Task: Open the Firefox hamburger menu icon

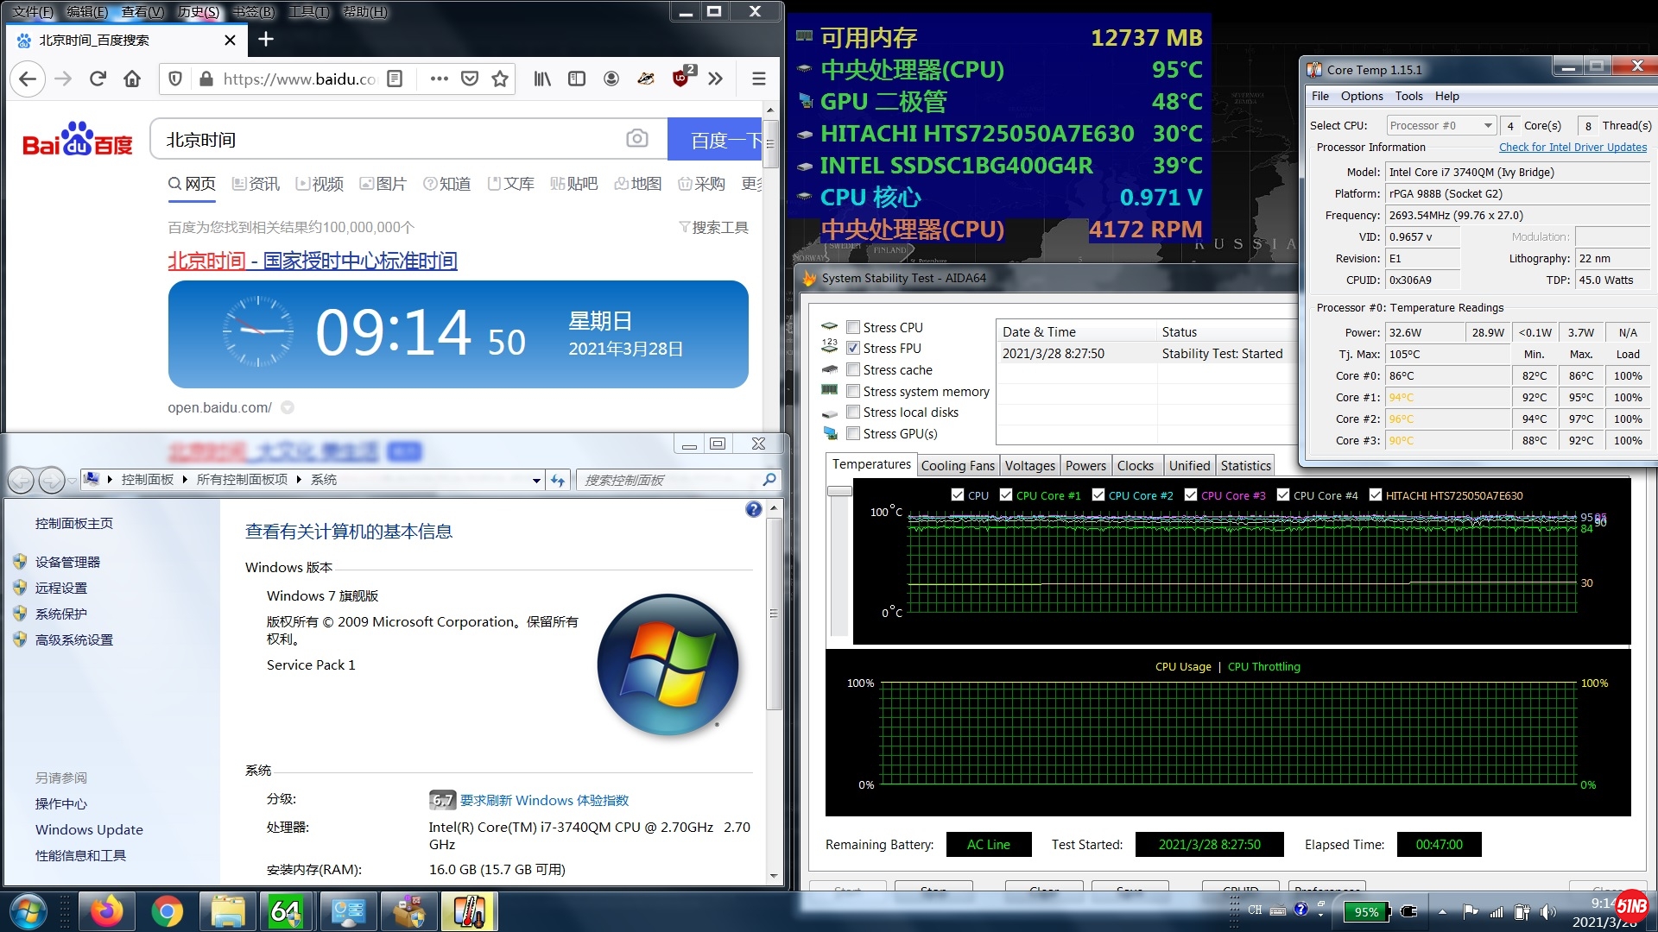Action: 759,79
